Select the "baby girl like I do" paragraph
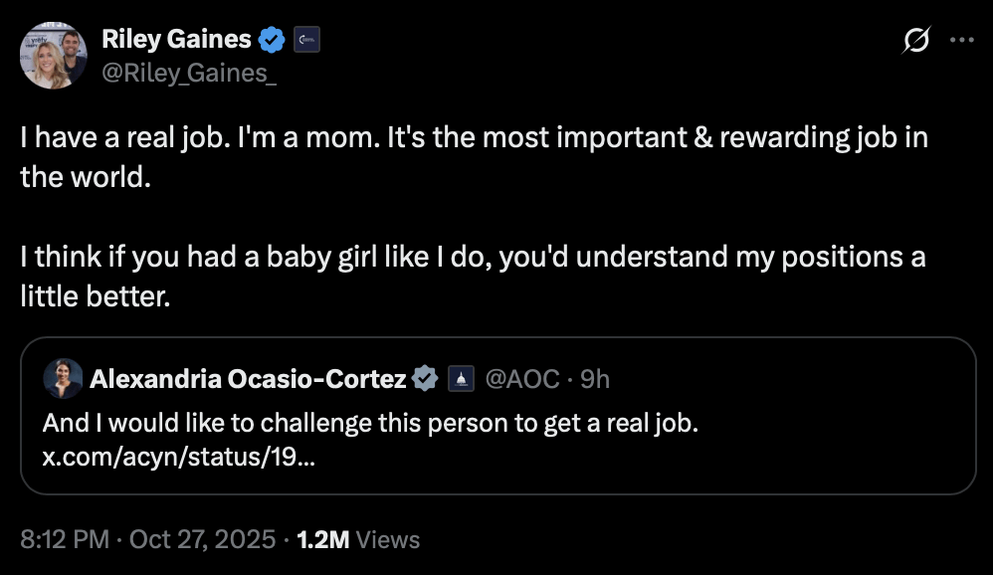 [474, 276]
